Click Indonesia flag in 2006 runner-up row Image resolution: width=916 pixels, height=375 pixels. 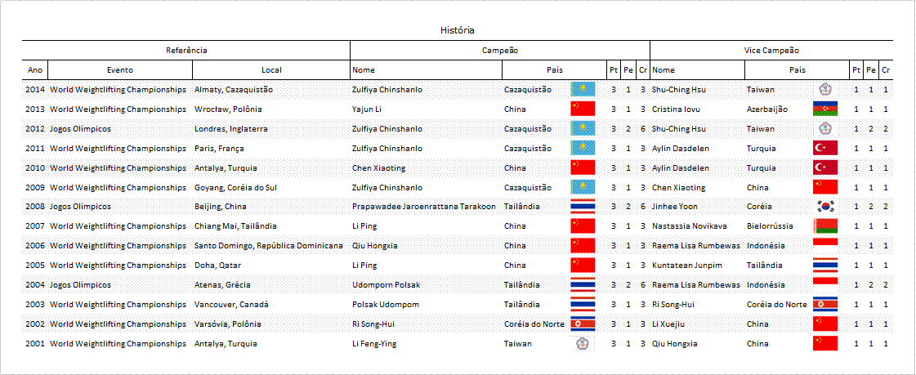tap(824, 245)
